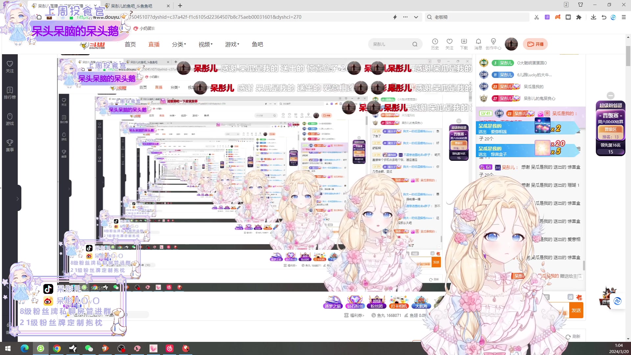The image size is (631, 355).
Task: Click the page vertical scrollbar thumb
Action: 628,56
